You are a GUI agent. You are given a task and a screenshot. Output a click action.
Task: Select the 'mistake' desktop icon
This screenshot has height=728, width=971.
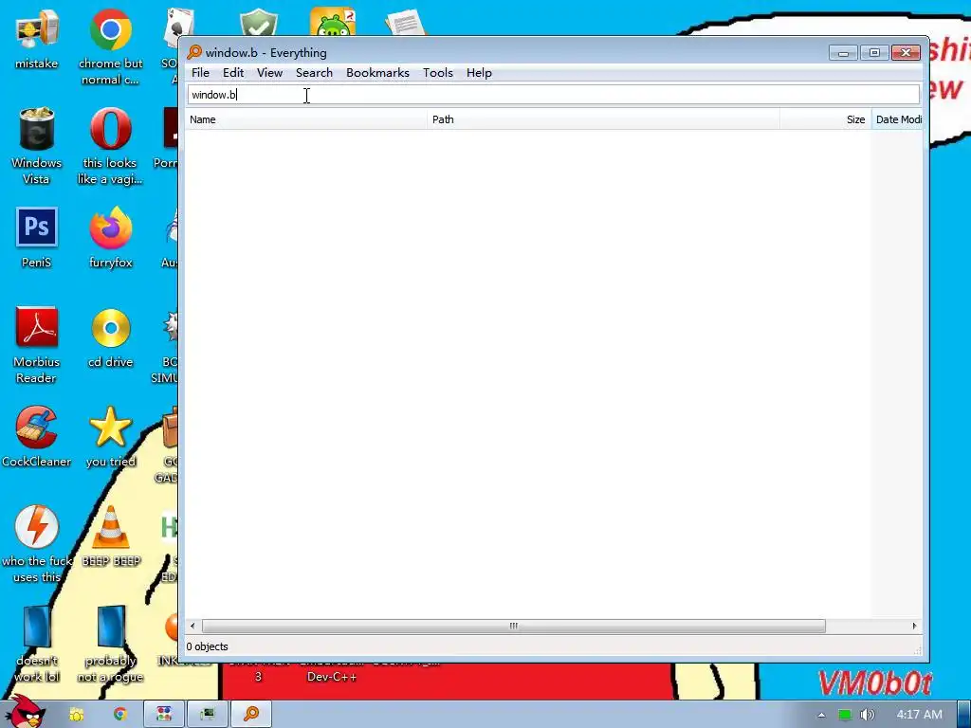[x=37, y=40]
